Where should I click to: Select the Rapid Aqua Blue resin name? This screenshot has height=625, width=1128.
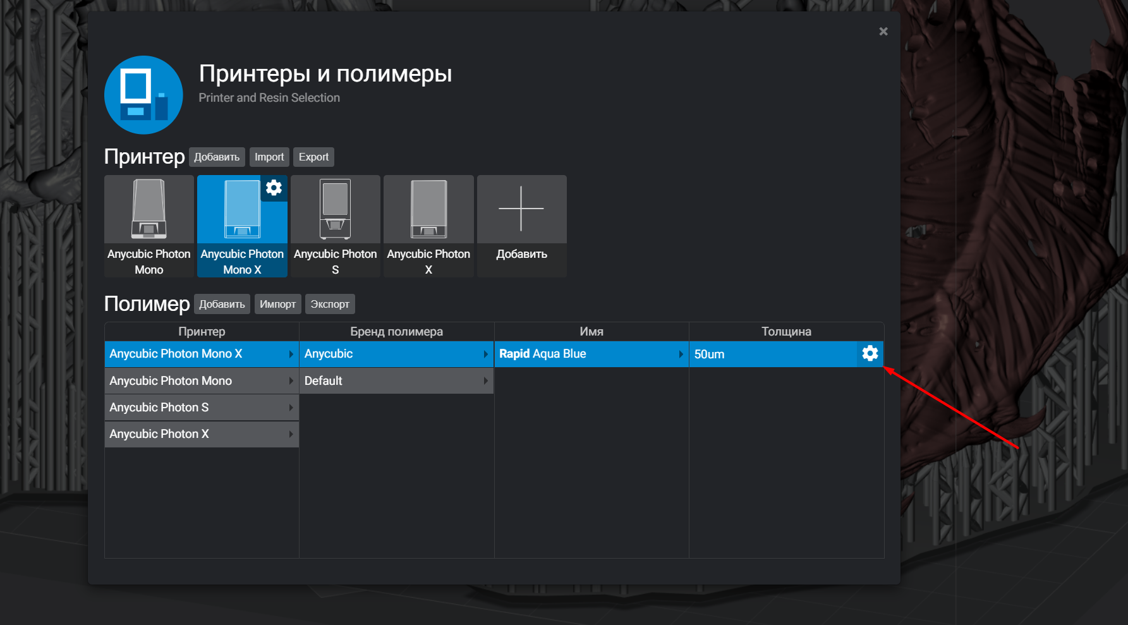pos(591,354)
